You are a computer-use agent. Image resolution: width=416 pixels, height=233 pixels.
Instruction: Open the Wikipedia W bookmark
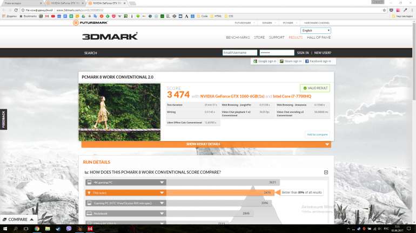point(119,16)
